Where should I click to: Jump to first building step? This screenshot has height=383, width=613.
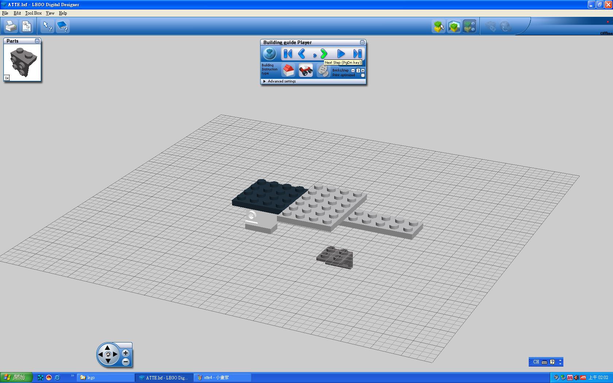(288, 54)
